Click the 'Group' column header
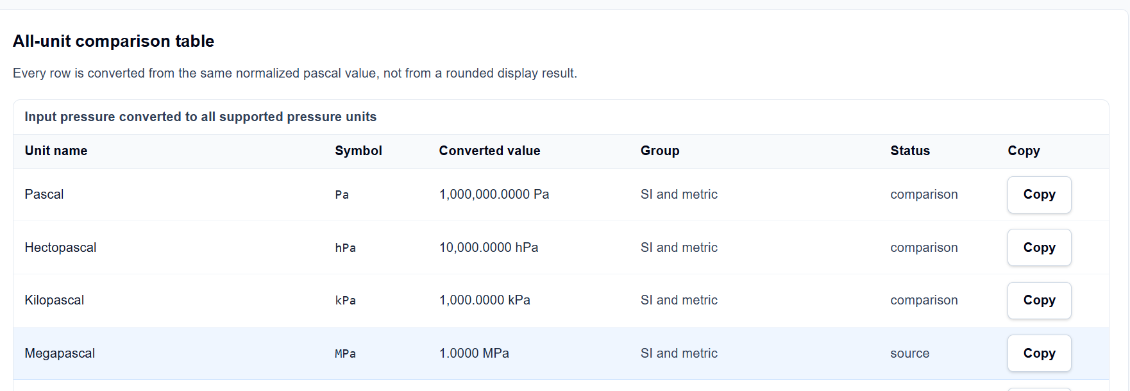 click(660, 151)
